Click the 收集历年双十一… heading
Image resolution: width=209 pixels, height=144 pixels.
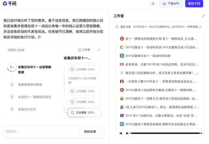[x=77, y=58]
